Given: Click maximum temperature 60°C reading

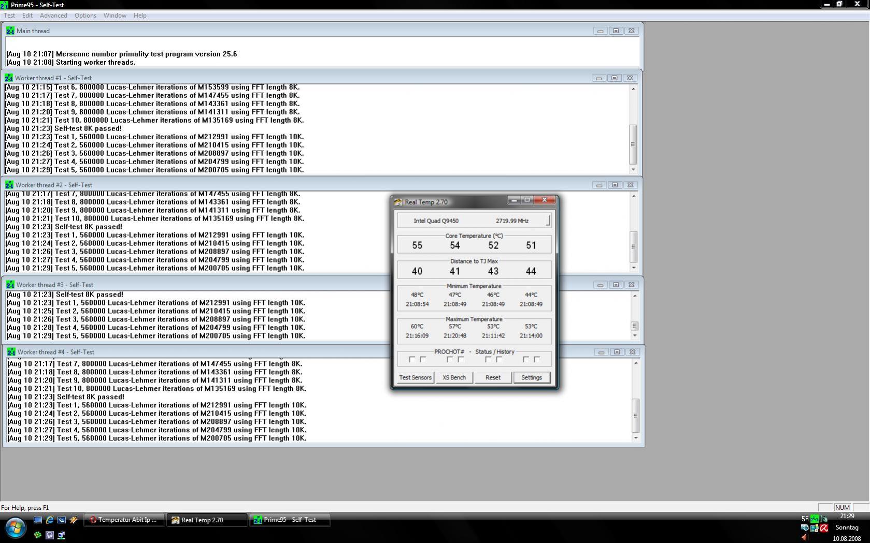Looking at the screenshot, I should pos(417,327).
